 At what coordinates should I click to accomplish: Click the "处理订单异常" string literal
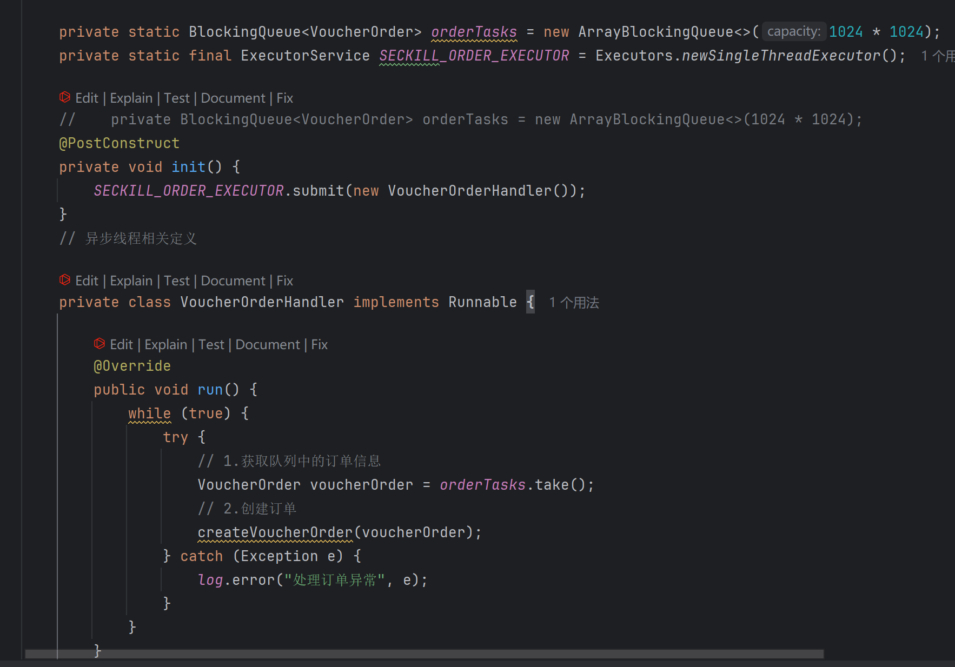[x=335, y=580]
